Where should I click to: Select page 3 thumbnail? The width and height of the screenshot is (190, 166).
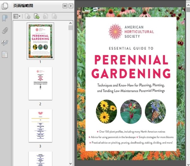tap(40, 126)
